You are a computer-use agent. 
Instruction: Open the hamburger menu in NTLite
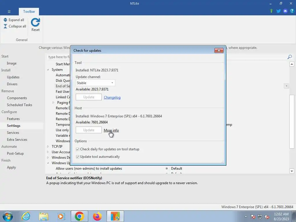coord(9,12)
